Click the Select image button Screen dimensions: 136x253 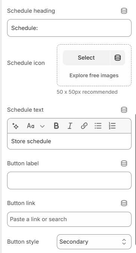pos(86,58)
